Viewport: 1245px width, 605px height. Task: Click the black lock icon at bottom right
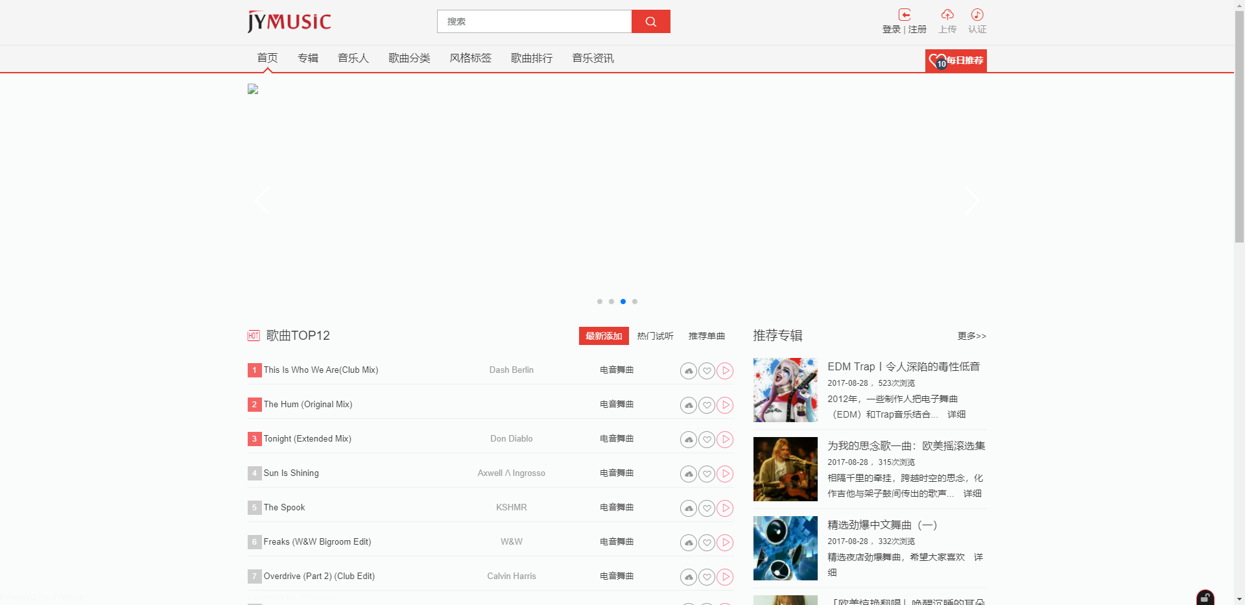click(1205, 597)
